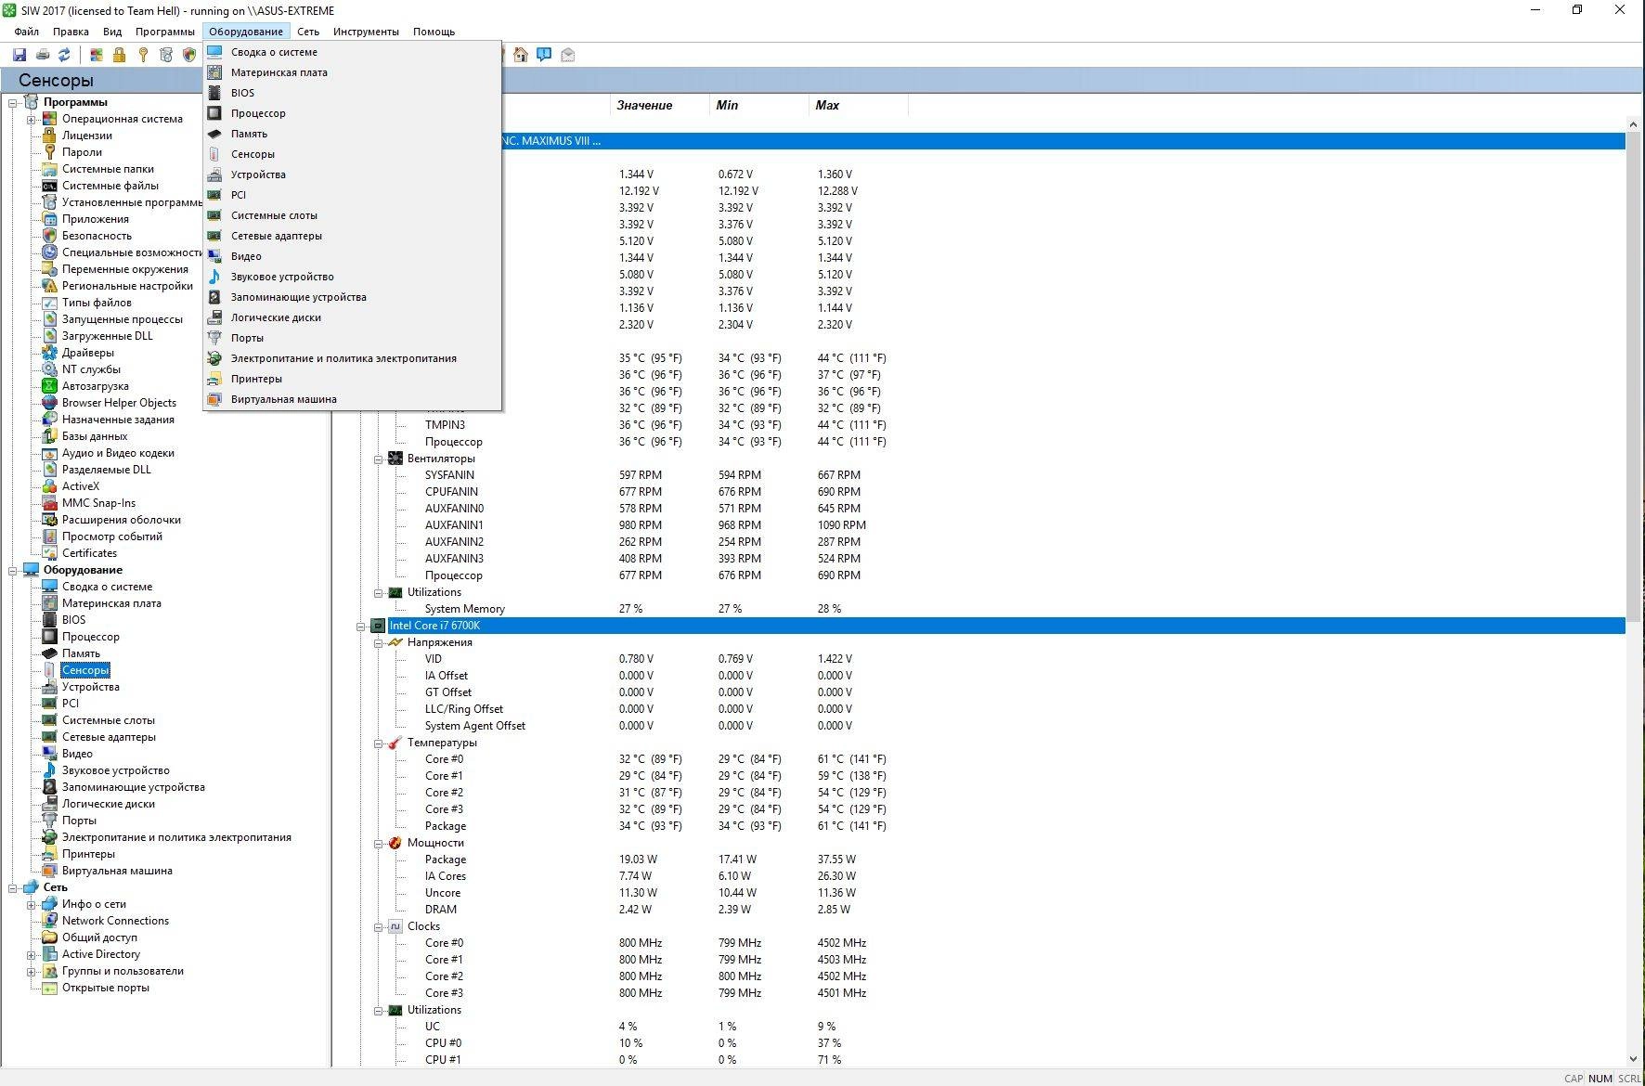Screen dimensions: 1645x1086
Task: Collapse the Intel Core i7 6700K group
Action: point(361,627)
